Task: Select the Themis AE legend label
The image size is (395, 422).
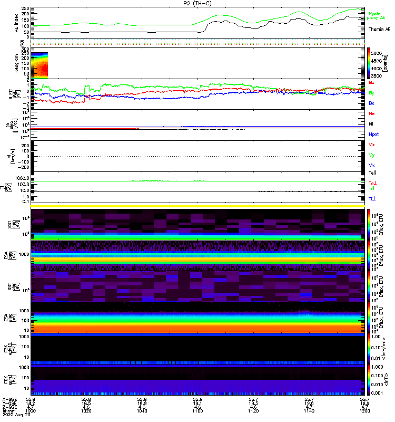Action: click(379, 30)
